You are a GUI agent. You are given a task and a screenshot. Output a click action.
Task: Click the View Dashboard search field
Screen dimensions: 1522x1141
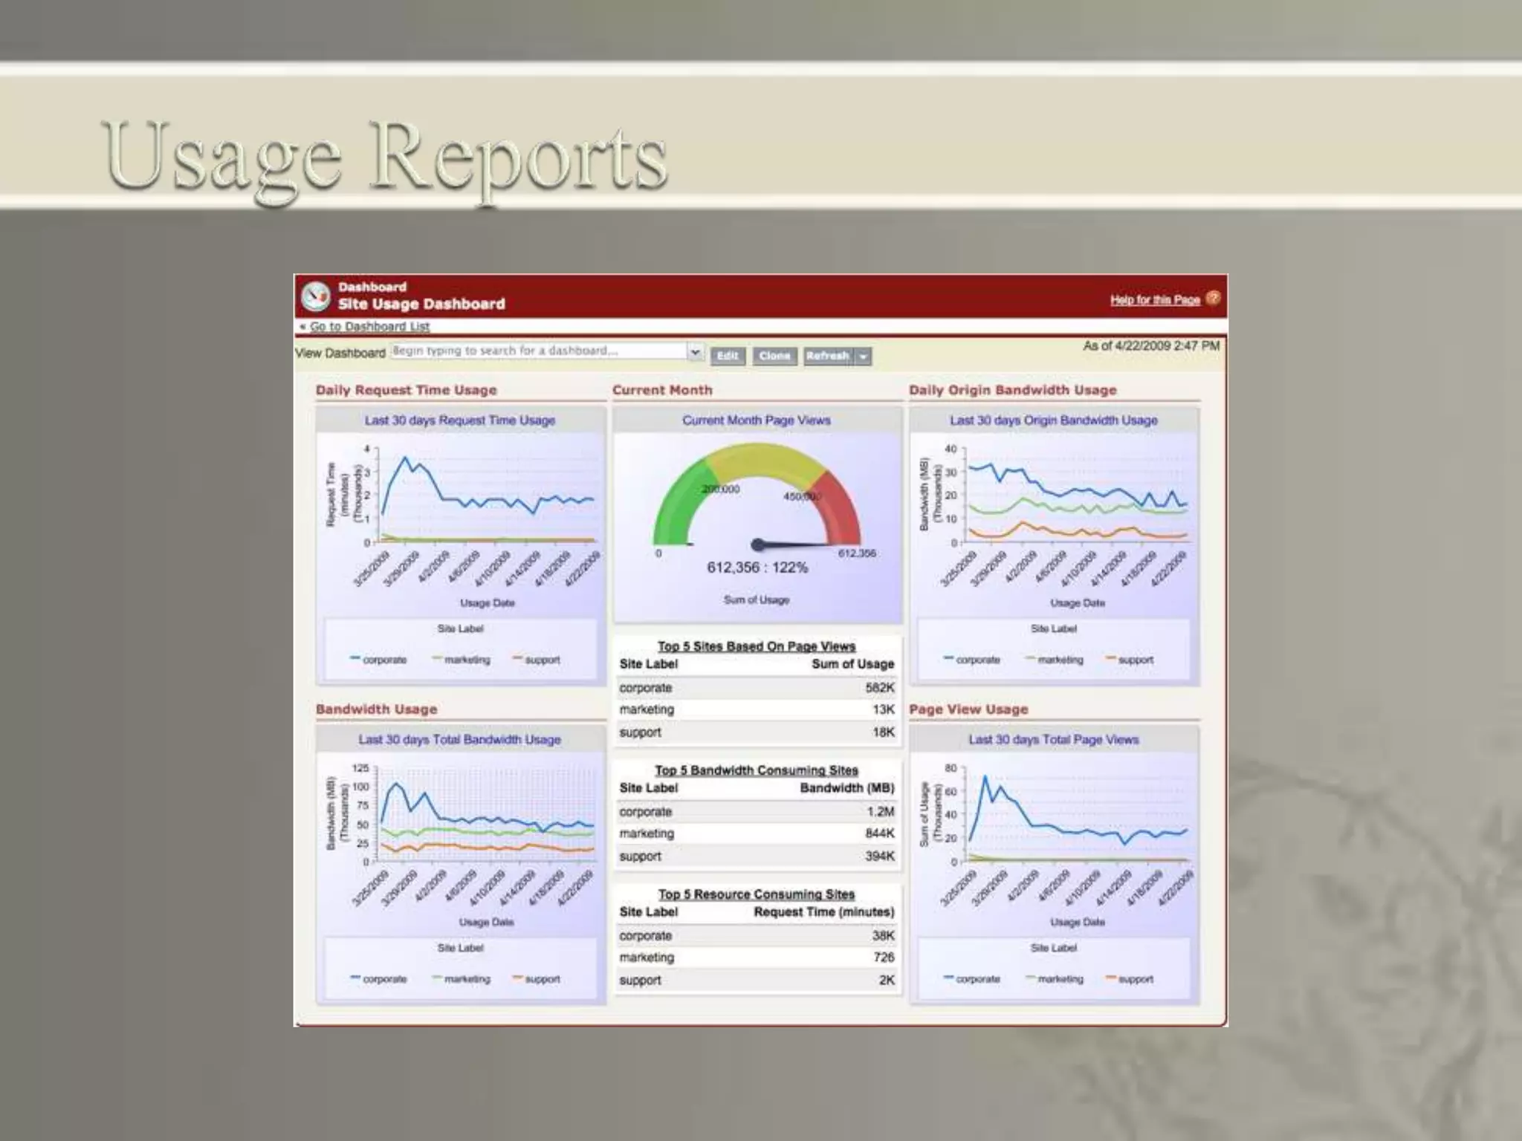[539, 351]
